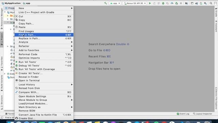Open the Device File Explorer side tab
Screen dimensions: 218x123
[x=216, y=98]
